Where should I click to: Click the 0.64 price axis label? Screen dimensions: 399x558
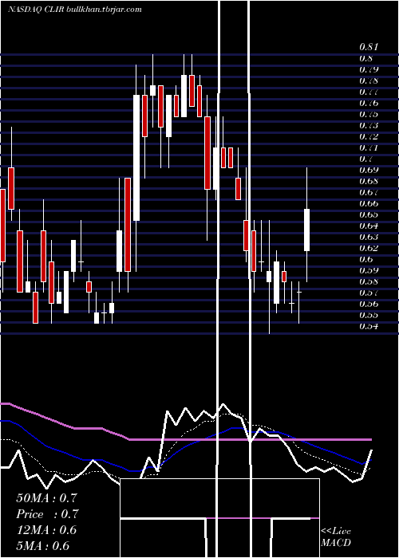point(369,226)
